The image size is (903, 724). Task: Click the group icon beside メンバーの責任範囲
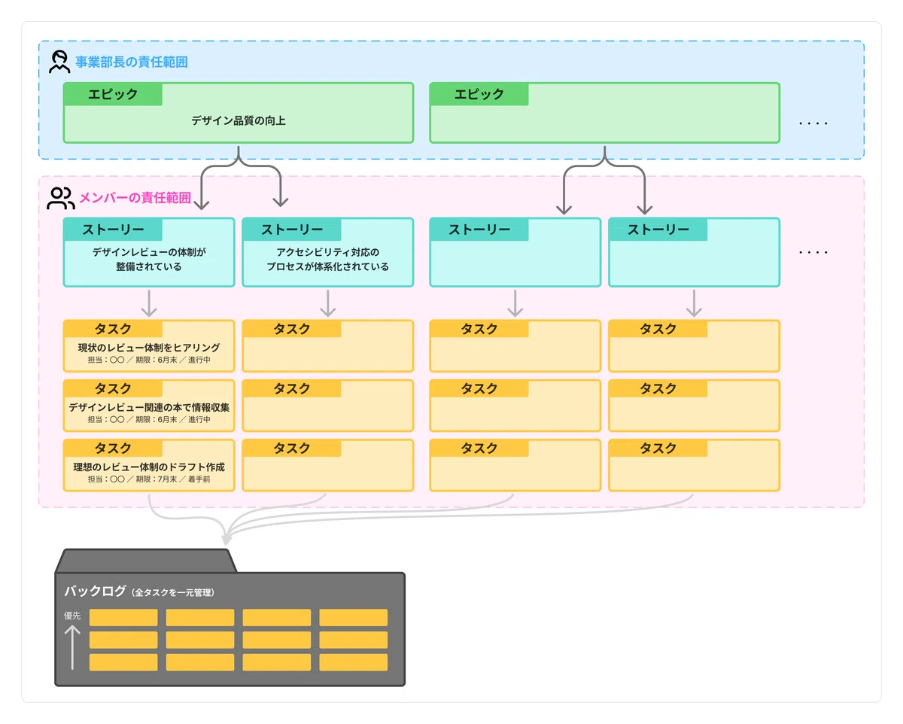(60, 198)
